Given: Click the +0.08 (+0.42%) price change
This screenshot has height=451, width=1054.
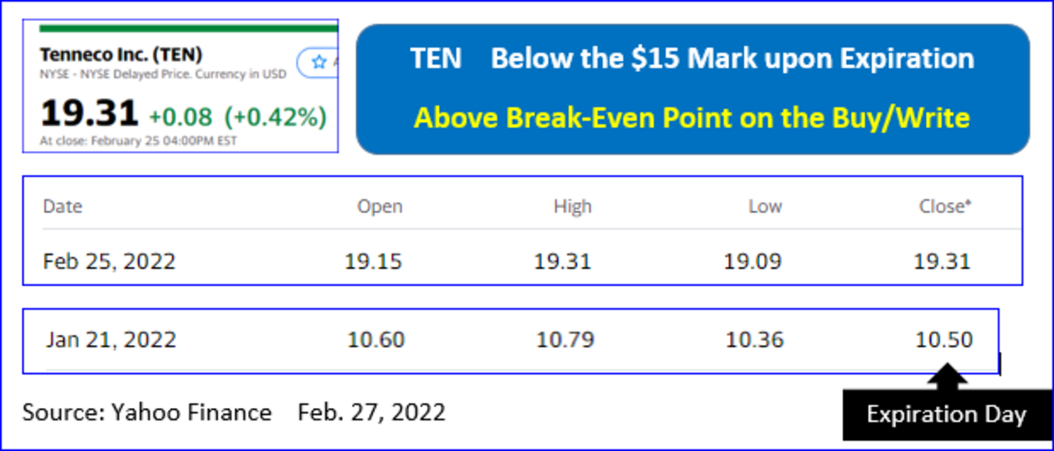Looking at the screenshot, I should [x=237, y=116].
